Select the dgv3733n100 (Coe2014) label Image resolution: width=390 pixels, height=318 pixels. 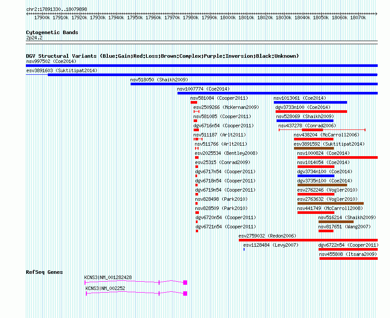tap(303, 107)
